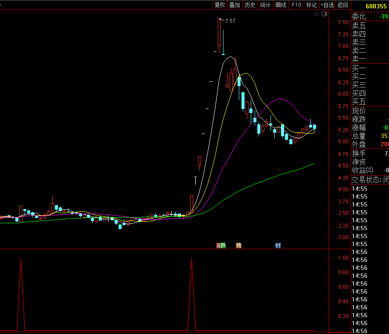This screenshot has width=389, height=334.
Task: Click the 返回 back button
Action: click(342, 5)
